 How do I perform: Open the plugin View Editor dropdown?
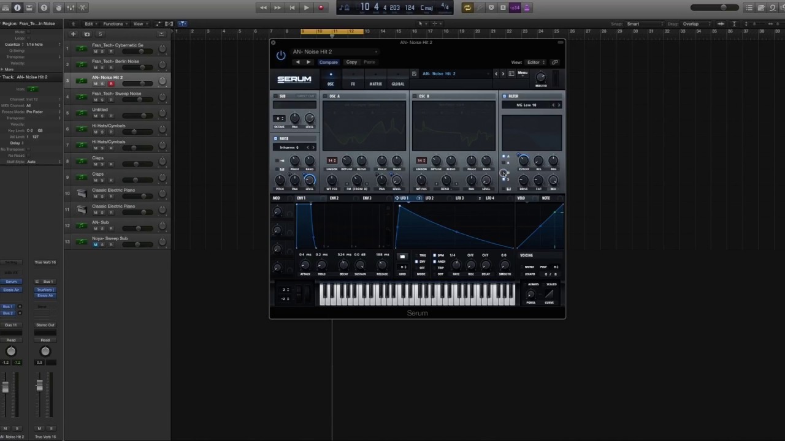(535, 62)
